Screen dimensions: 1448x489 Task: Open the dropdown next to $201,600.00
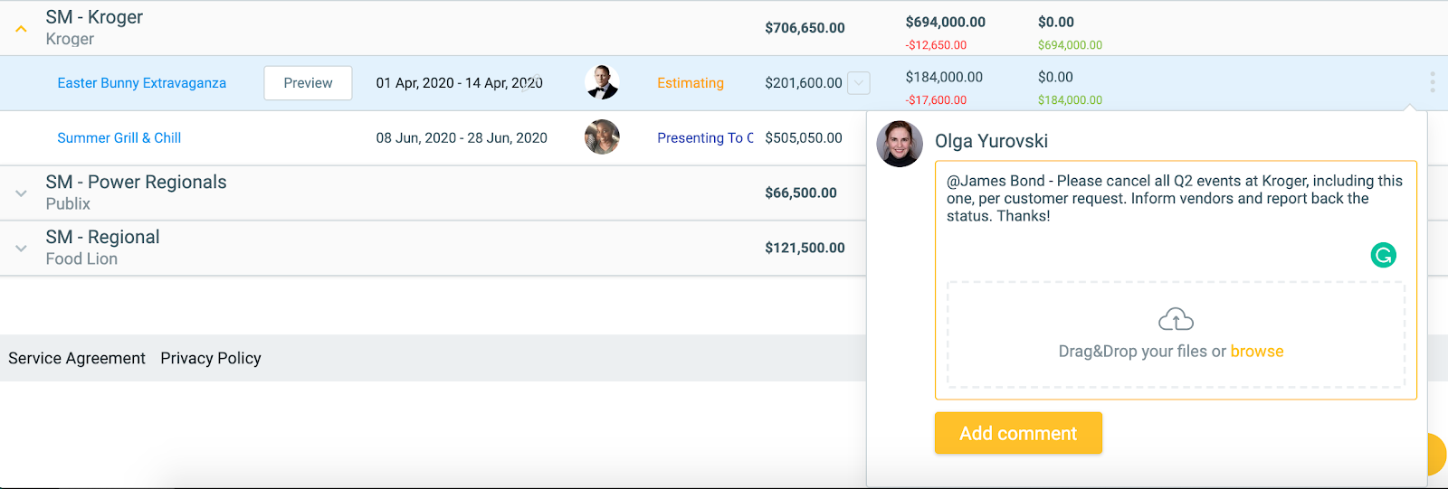[859, 83]
